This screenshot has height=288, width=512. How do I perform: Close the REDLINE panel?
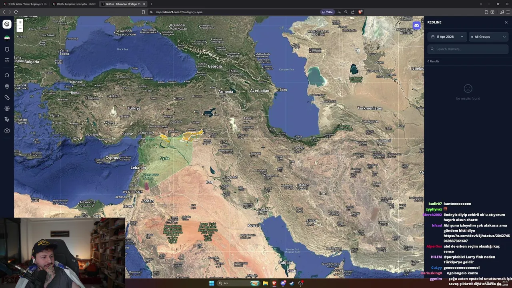pos(506,22)
